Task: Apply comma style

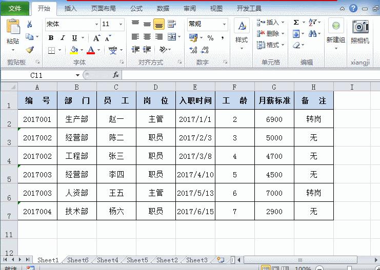Action: [x=223, y=38]
